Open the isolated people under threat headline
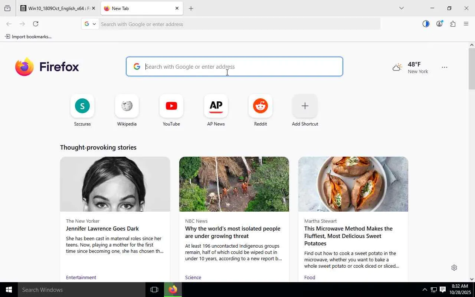Viewport: 475px width, 297px height. pyautogui.click(x=233, y=232)
